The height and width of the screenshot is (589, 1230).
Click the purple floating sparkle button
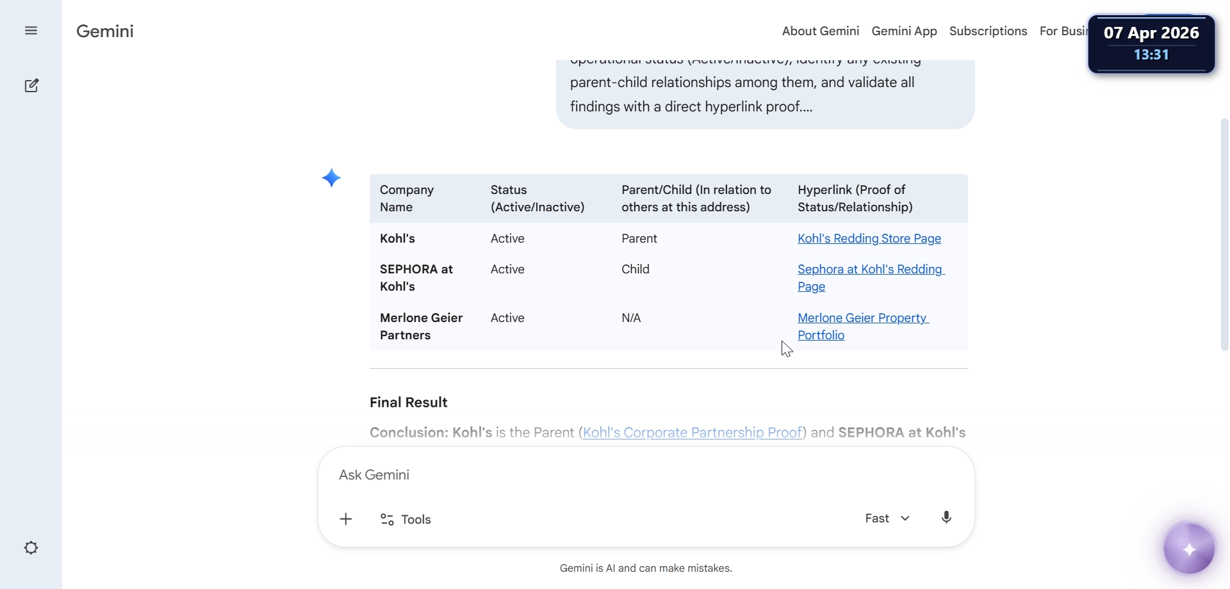1189,549
